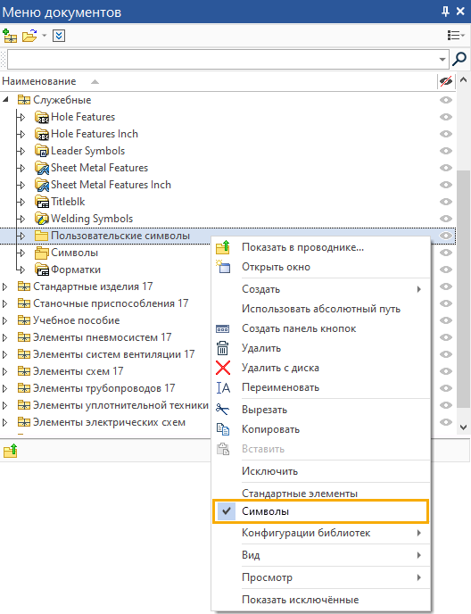Collapse the Служебные library node
The width and height of the screenshot is (471, 614).
point(5,100)
